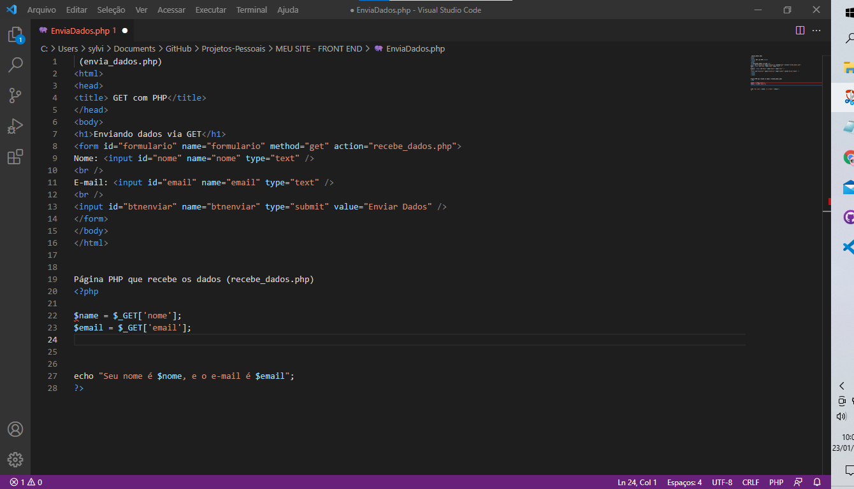Open the Manage gear icon
This screenshot has height=489, width=854.
[15, 460]
